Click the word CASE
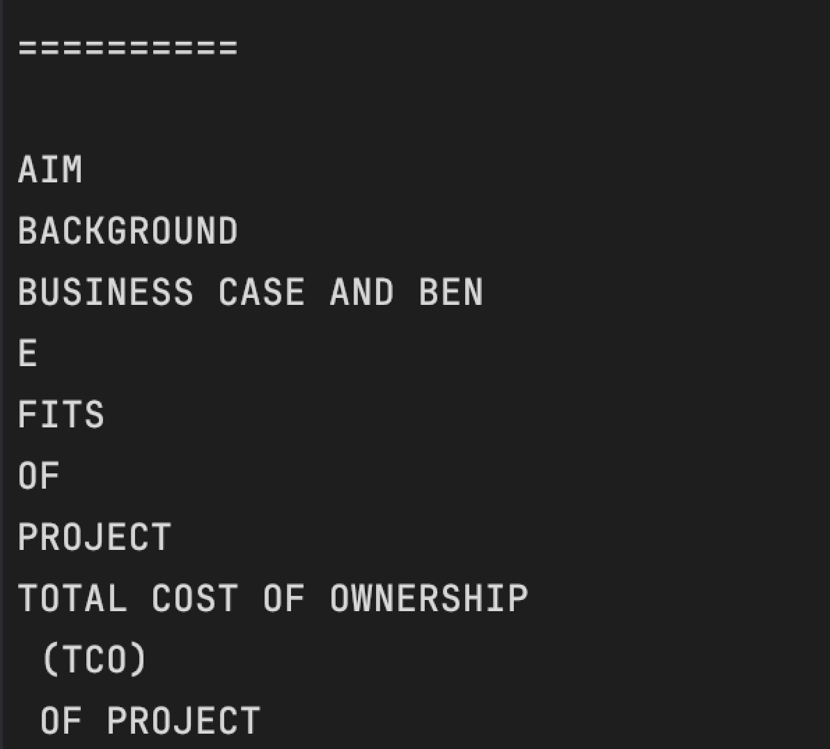Screen dimensions: 830x749 [x=262, y=292]
